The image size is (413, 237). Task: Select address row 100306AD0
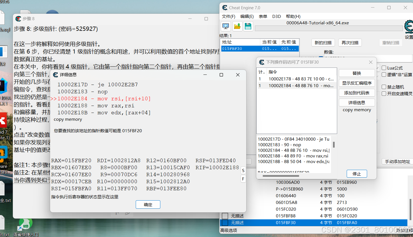313,182
